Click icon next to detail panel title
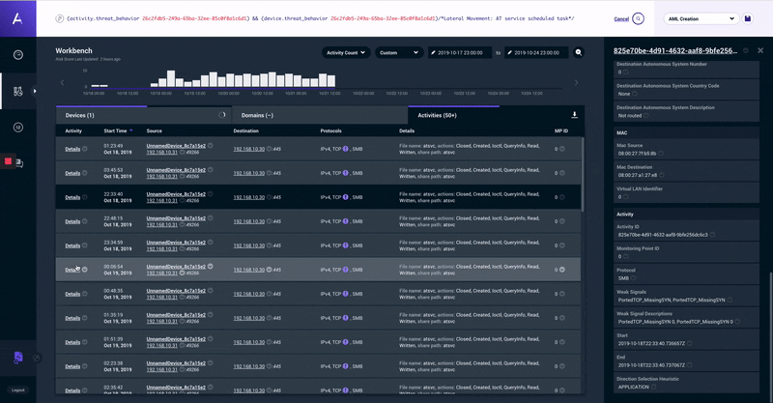773x403 pixels. point(746,50)
